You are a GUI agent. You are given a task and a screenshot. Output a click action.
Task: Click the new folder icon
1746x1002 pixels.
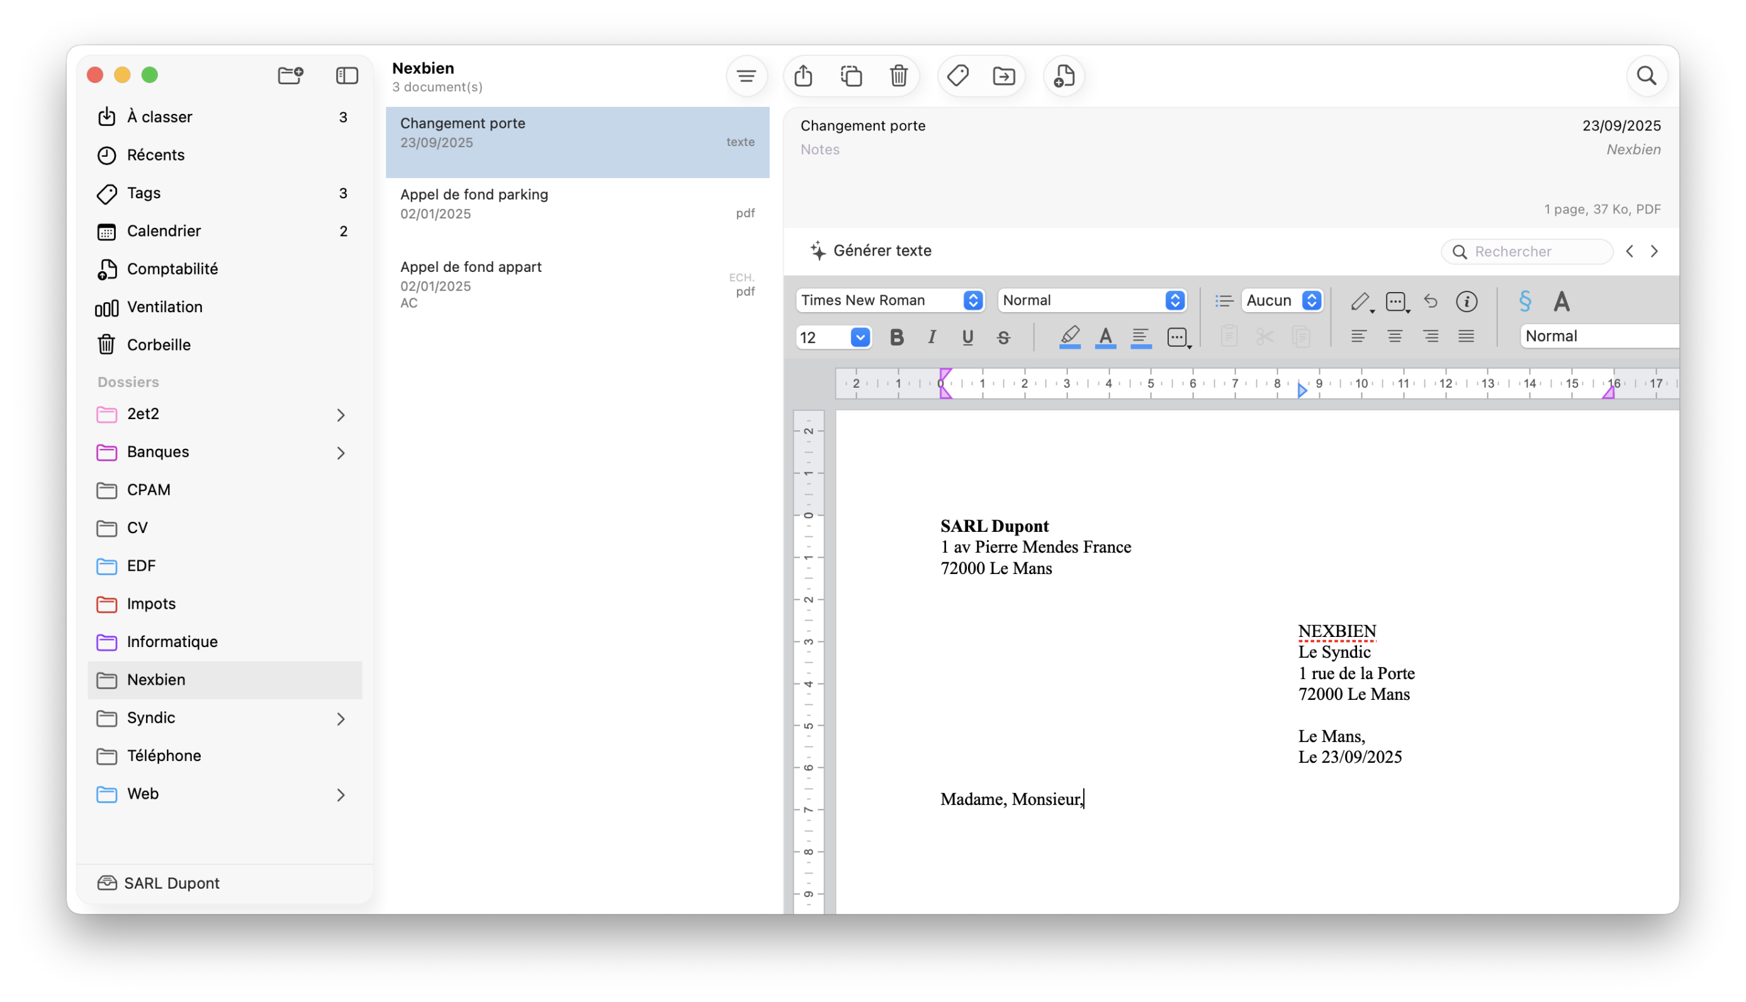point(290,75)
